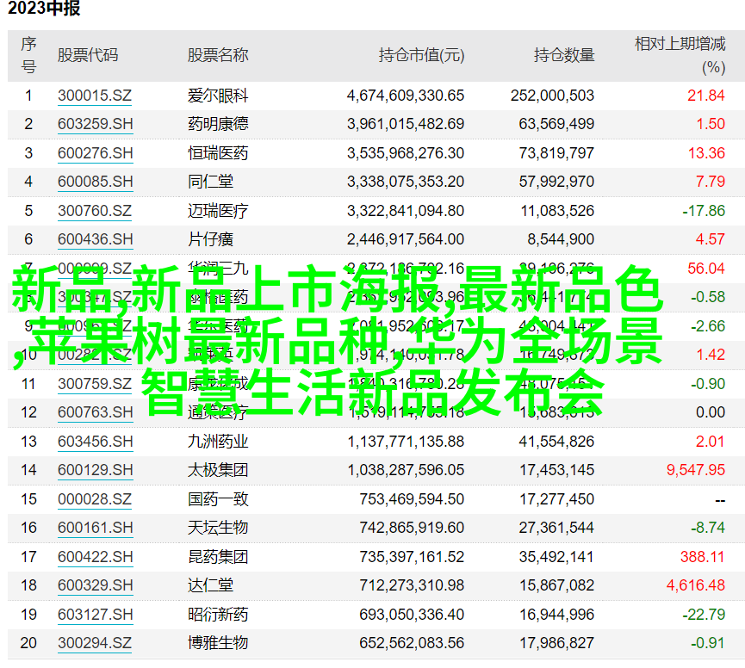Click market value 1,137,771,135.88
The height and width of the screenshot is (668, 745).
coord(406,442)
